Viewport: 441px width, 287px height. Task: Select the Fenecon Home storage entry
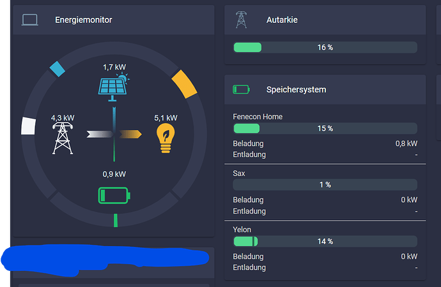[258, 117]
